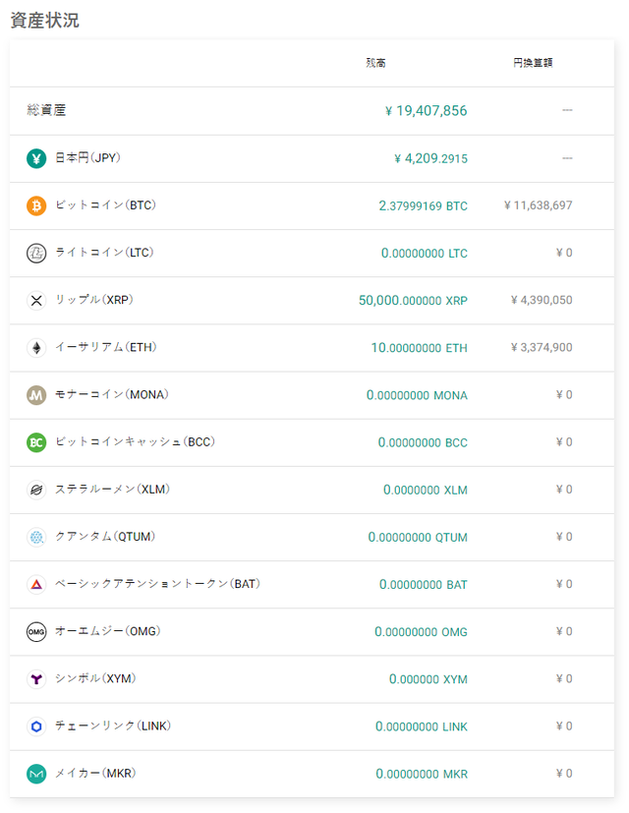Click the Ethereum (ETH) icon
Screen dimensions: 629x813
click(x=36, y=347)
